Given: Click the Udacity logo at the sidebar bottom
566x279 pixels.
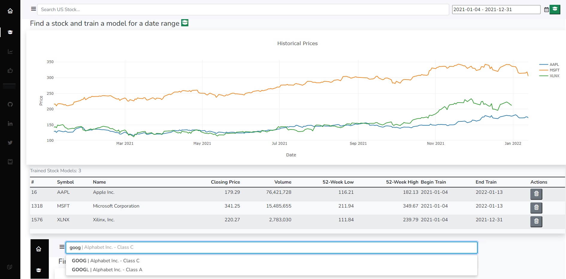Looking at the screenshot, I should 10,267.
